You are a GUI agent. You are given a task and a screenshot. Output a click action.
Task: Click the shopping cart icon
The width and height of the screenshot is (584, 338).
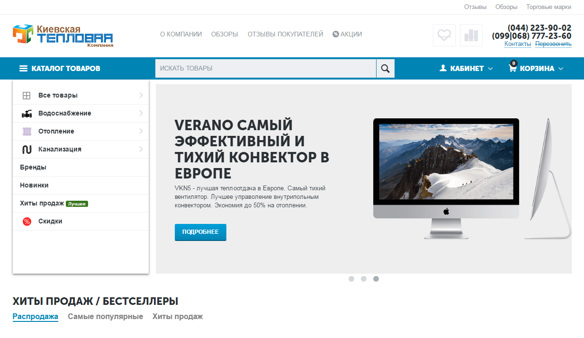tap(512, 68)
